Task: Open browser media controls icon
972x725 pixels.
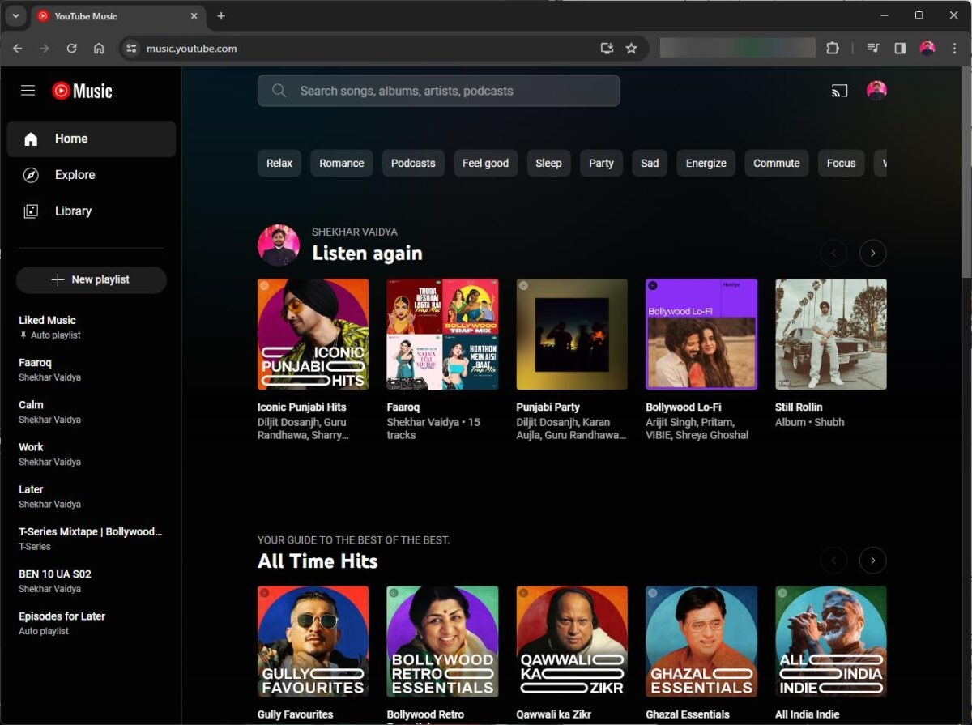Action: (872, 49)
